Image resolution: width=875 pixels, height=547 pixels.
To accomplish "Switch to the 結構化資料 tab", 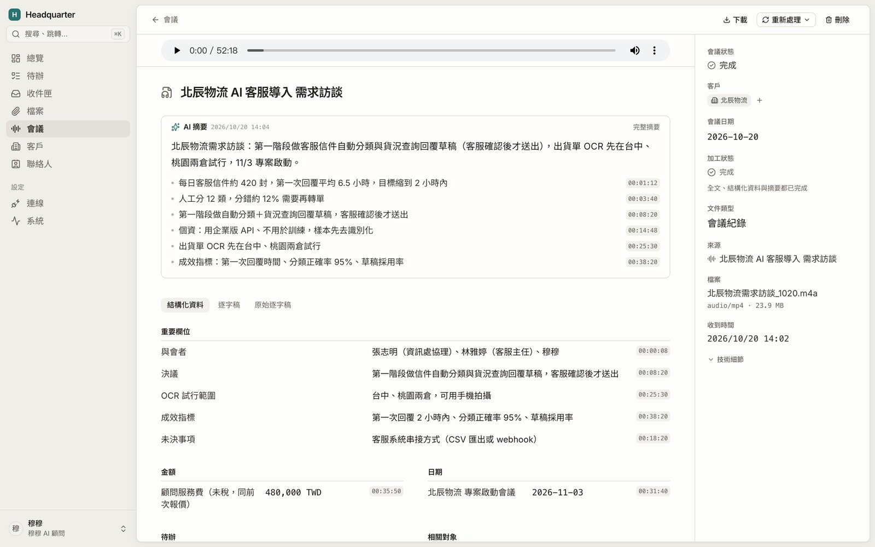I will tap(185, 305).
